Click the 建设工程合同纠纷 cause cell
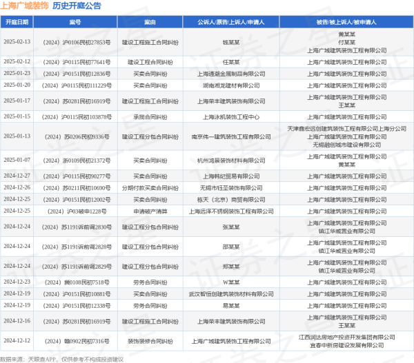The height and width of the screenshot is (363, 414). (x=150, y=62)
